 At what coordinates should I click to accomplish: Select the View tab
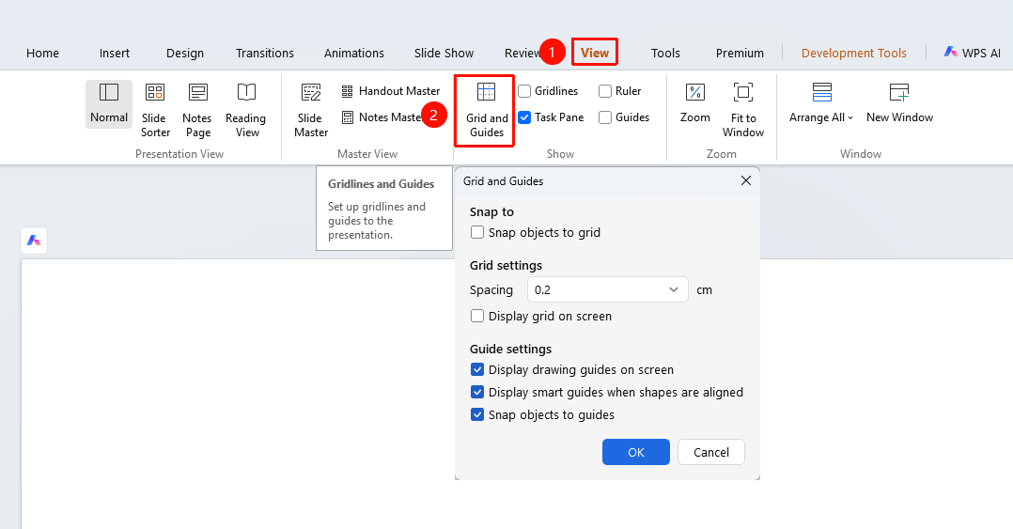point(594,53)
